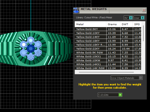
Task: Select the White Gold:10KW row
Action: (x=108, y=60)
